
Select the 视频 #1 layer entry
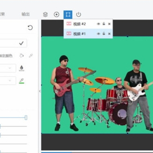pyautogui.click(x=88, y=34)
